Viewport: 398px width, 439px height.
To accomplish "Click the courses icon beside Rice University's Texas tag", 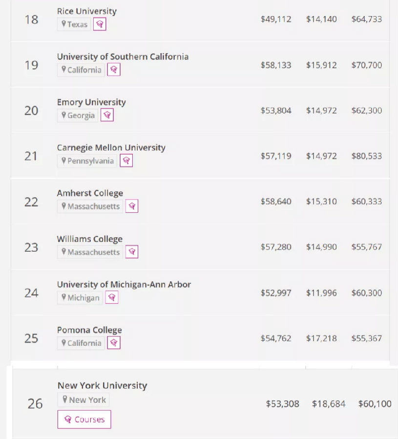I will [100, 24].
